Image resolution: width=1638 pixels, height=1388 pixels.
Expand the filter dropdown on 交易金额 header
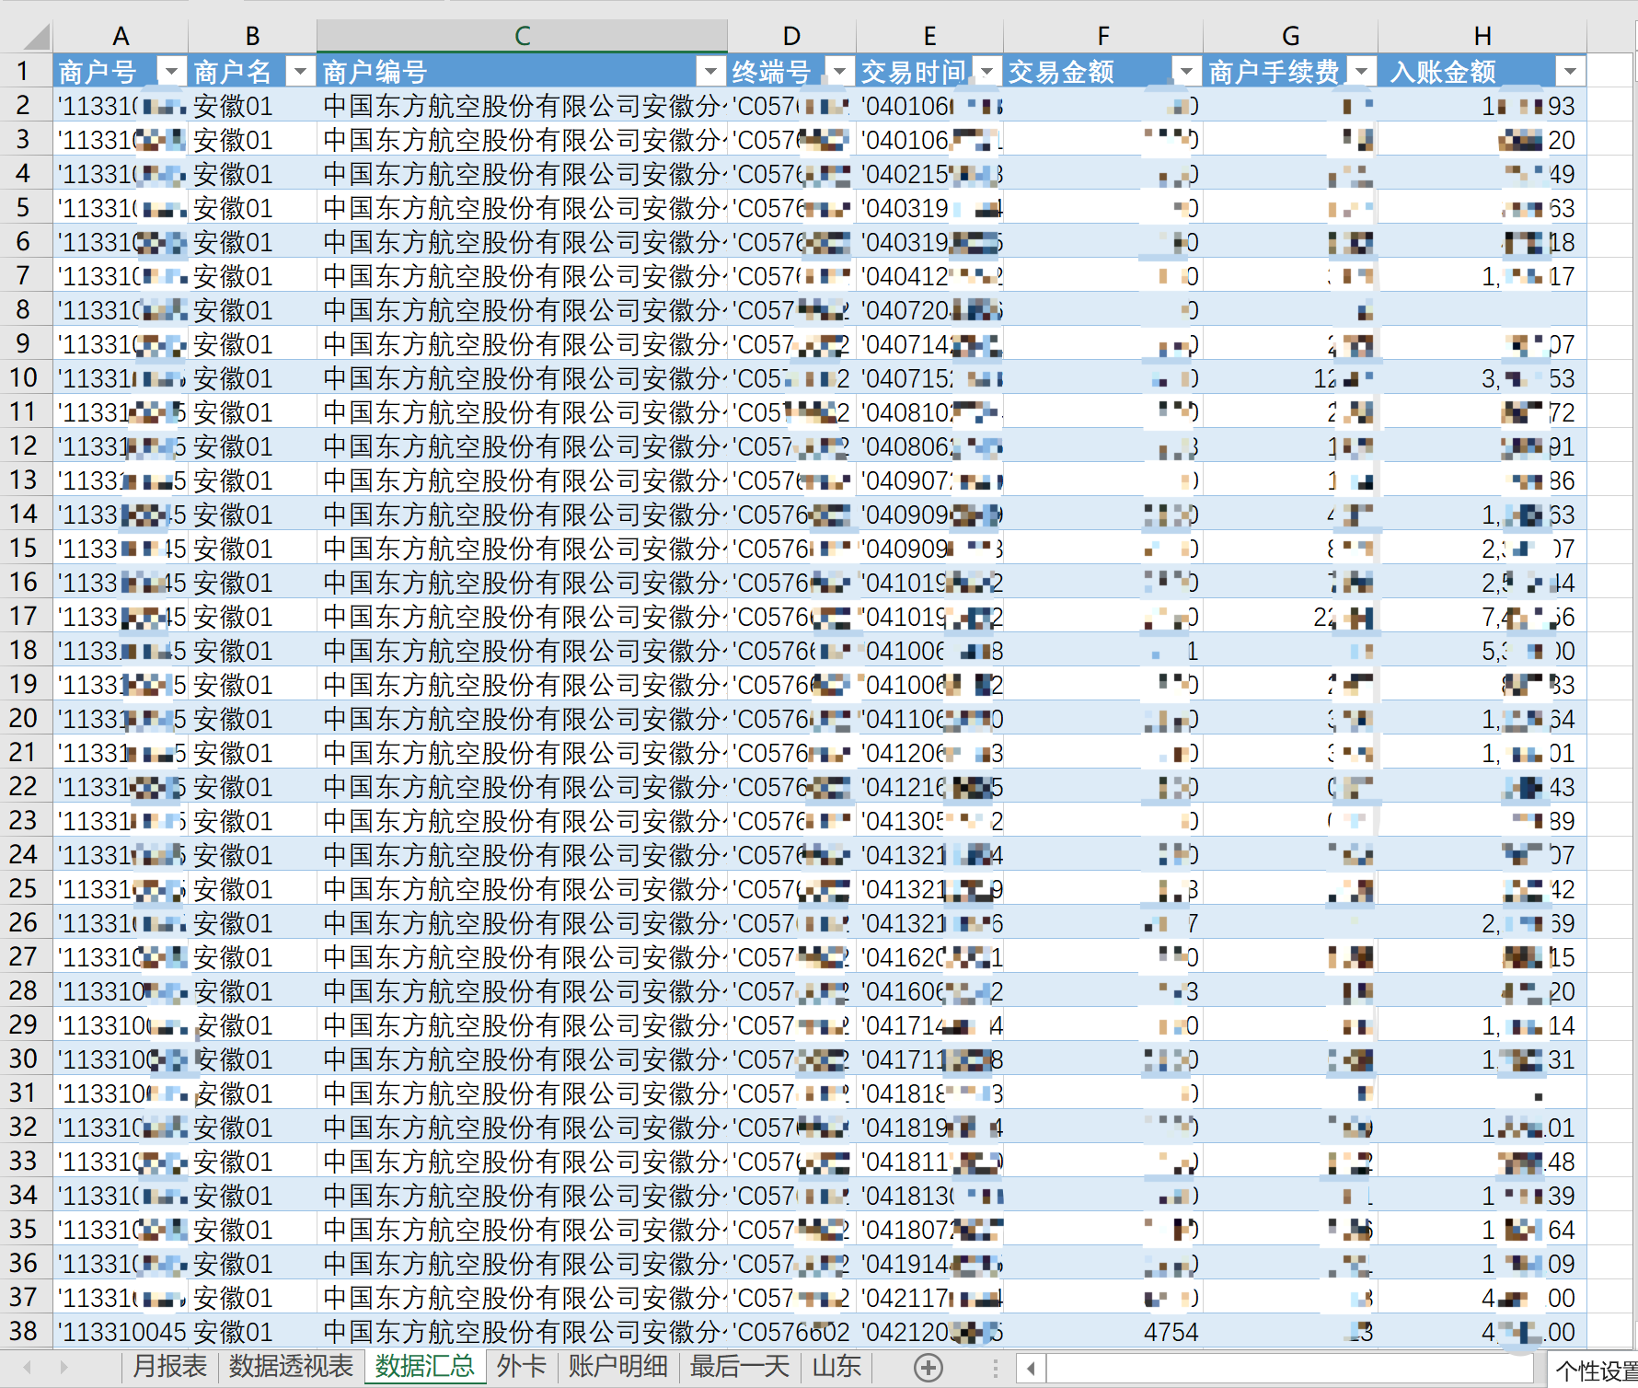pyautogui.click(x=1186, y=70)
